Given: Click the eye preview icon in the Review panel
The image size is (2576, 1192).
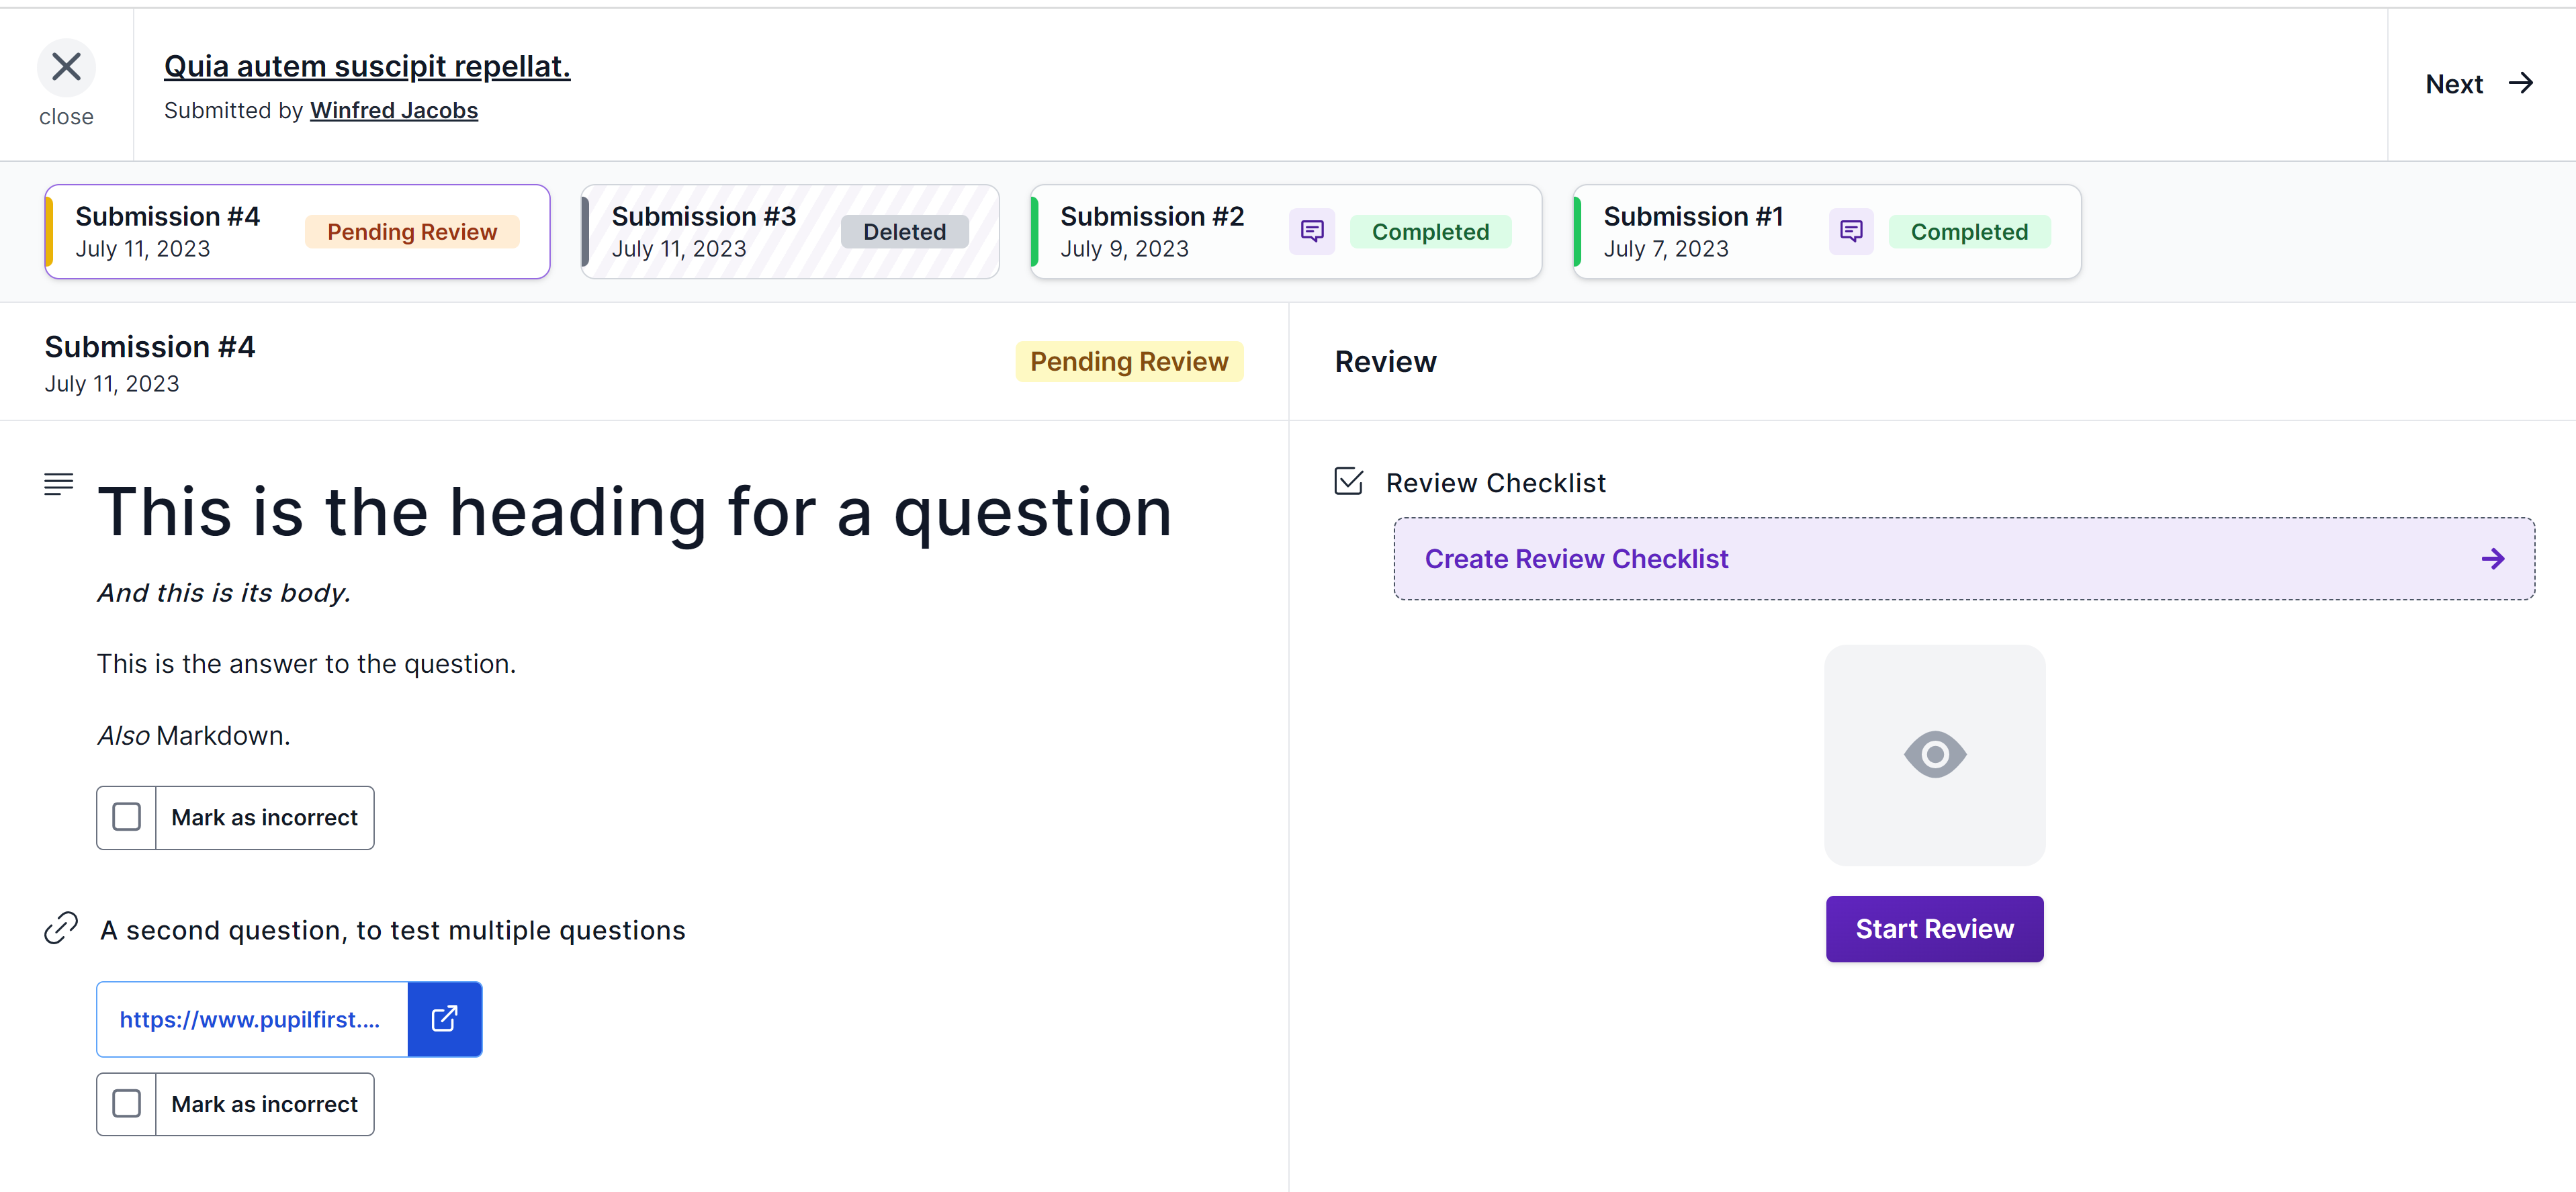Looking at the screenshot, I should click(1934, 755).
